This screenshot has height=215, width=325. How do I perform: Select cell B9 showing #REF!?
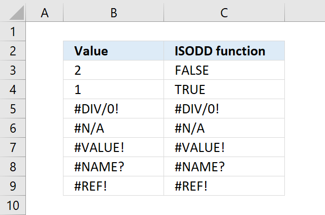[x=114, y=186]
